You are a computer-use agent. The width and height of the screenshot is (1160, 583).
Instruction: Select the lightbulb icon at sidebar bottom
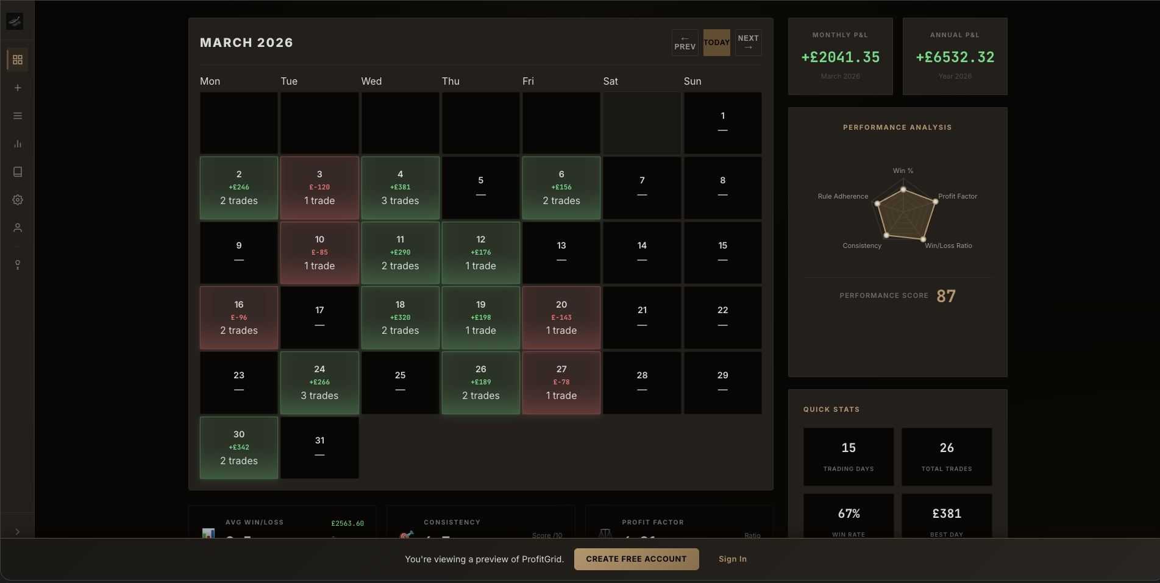click(18, 264)
